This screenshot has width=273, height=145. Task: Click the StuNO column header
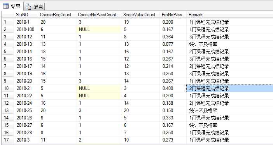tap(26, 15)
